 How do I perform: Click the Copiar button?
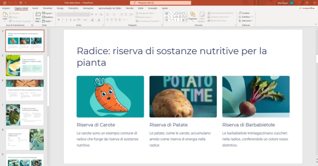[14, 17]
